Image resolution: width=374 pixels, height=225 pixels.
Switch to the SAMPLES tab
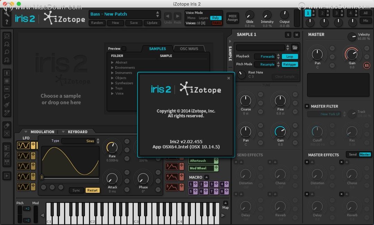(158, 49)
